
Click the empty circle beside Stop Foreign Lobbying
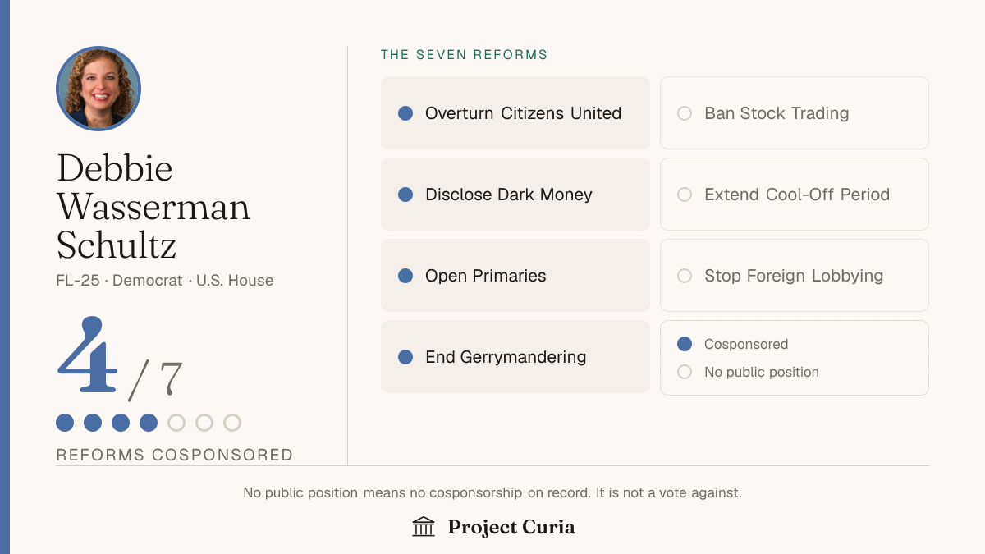point(685,276)
